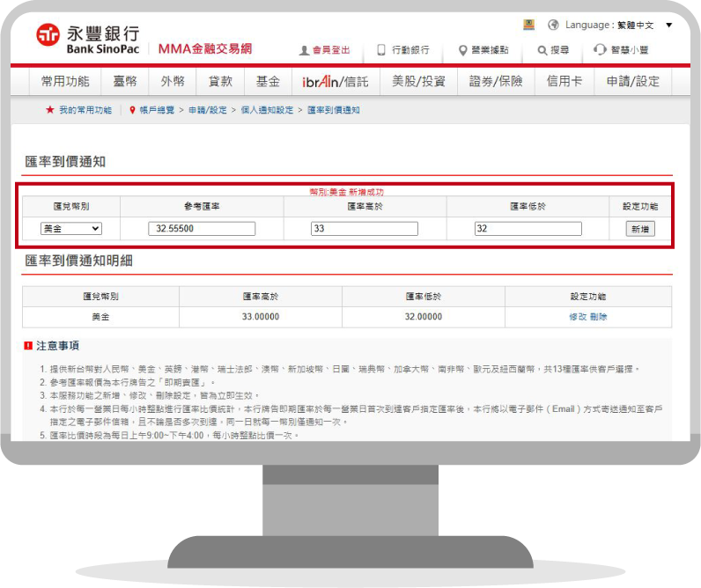Click the 匯率低於 input showing 32
The height and width of the screenshot is (588, 701).
pyautogui.click(x=528, y=229)
